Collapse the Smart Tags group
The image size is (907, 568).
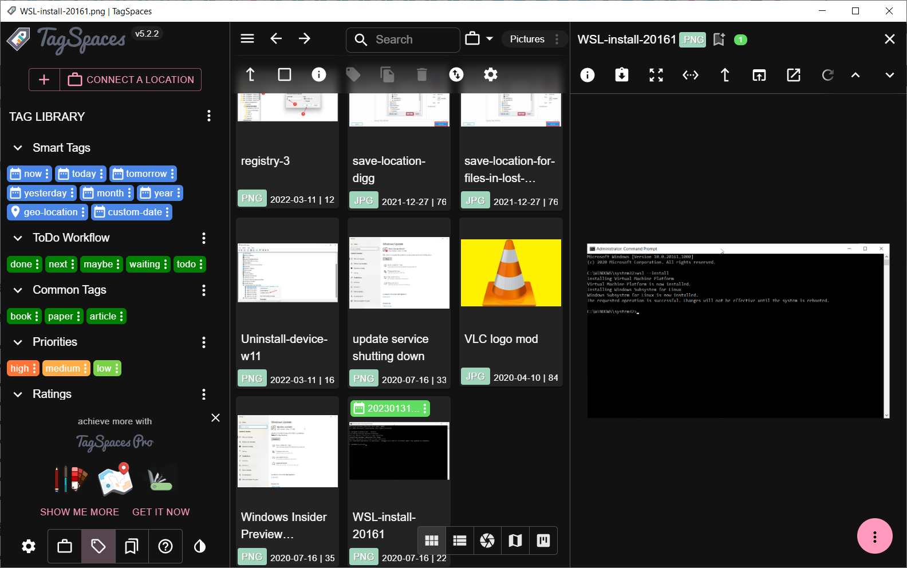[x=18, y=148]
